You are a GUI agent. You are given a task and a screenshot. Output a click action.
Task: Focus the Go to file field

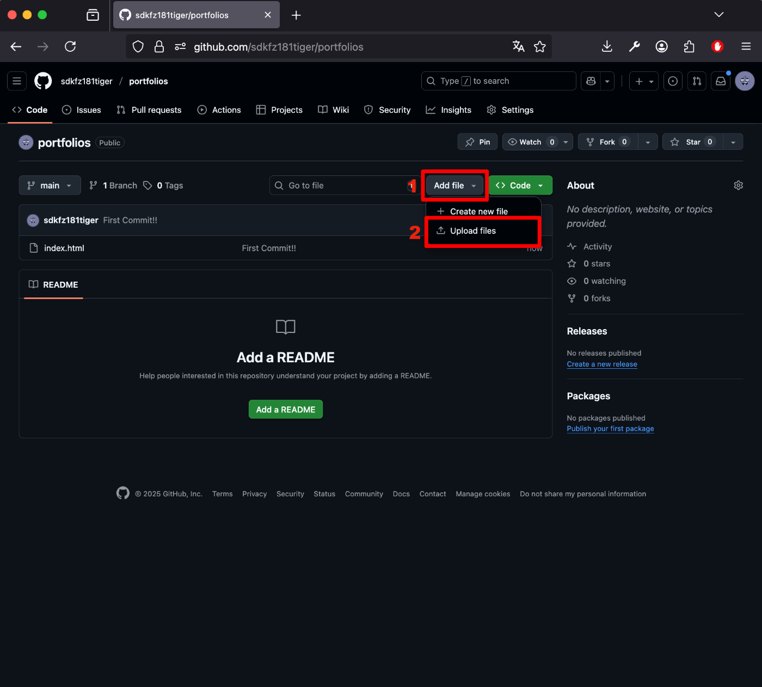pos(345,186)
